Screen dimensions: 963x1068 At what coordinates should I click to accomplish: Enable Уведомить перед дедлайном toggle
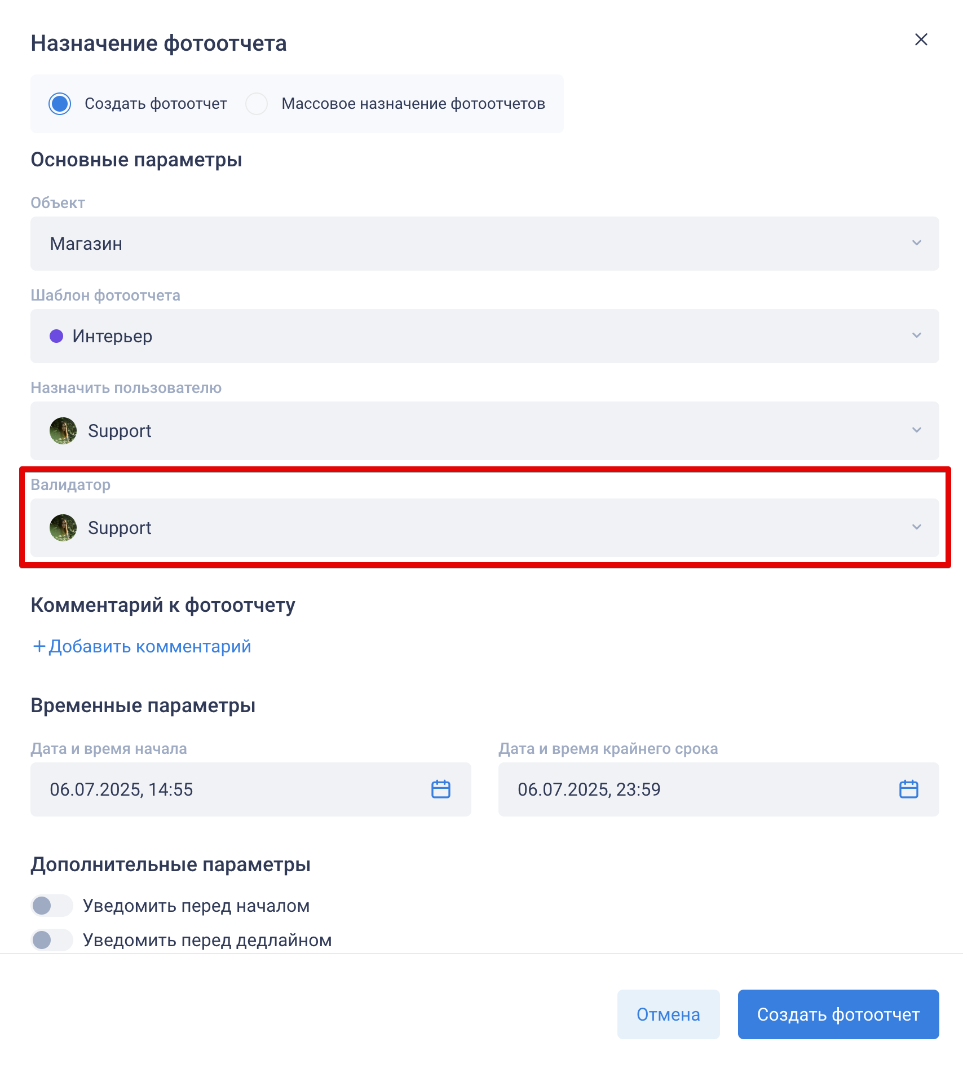pyautogui.click(x=52, y=940)
